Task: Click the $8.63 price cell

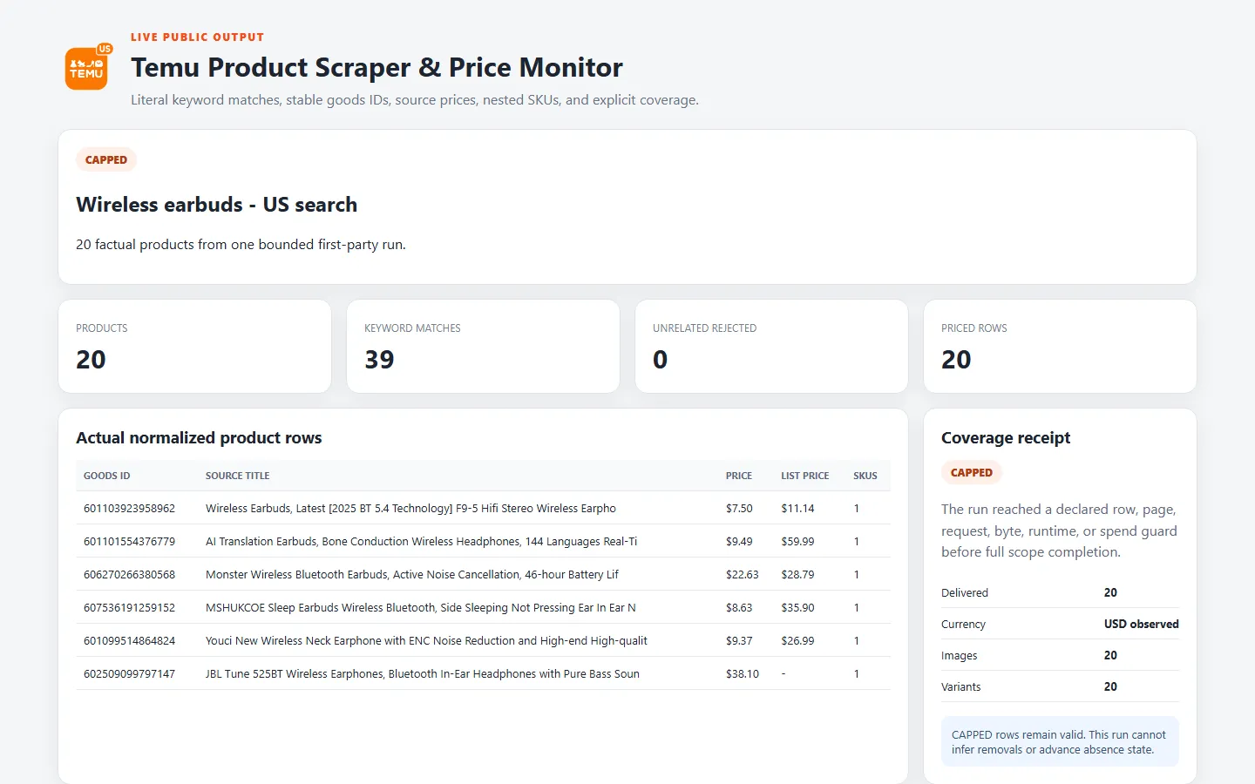Action: [739, 607]
